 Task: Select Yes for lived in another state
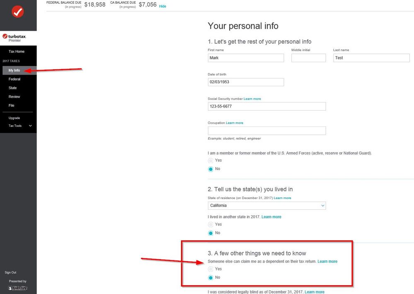coord(211,224)
